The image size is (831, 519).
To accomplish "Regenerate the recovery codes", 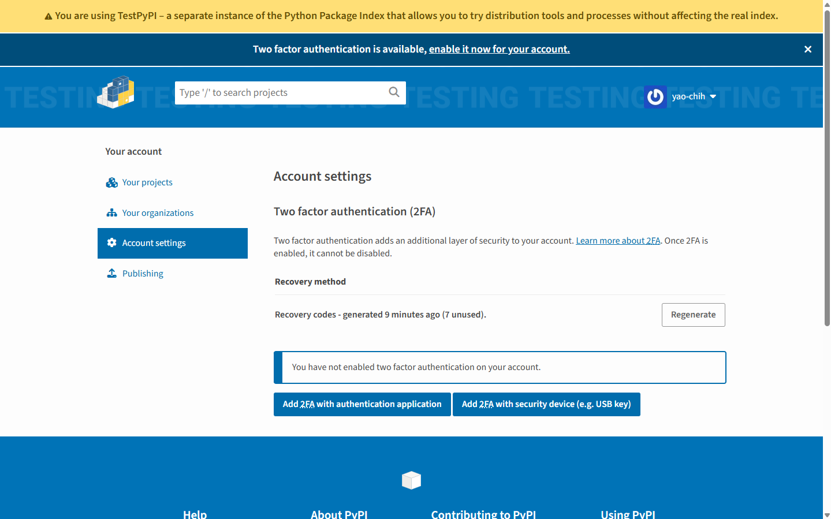I will pyautogui.click(x=693, y=315).
